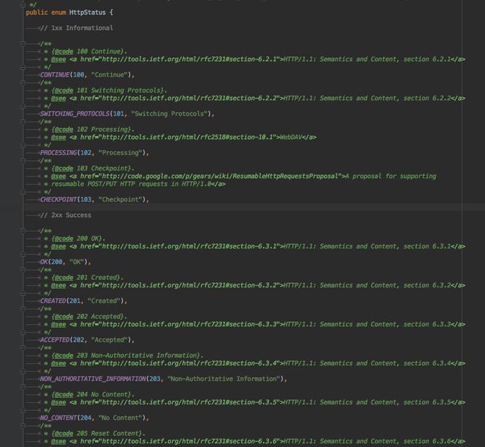
Task: Click the "Checkpoint" string literal
Action: (121, 199)
